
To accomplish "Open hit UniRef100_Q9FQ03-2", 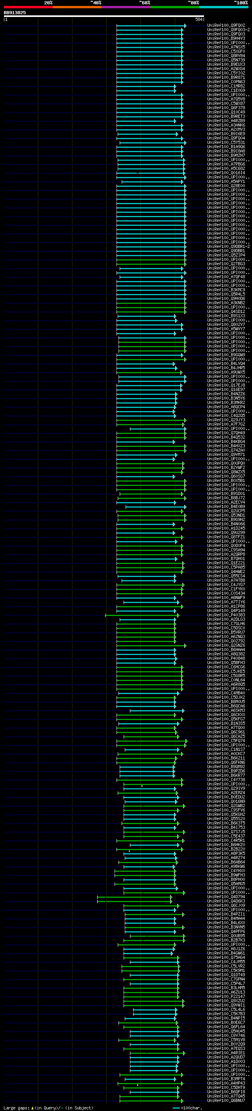I will (x=228, y=30).
